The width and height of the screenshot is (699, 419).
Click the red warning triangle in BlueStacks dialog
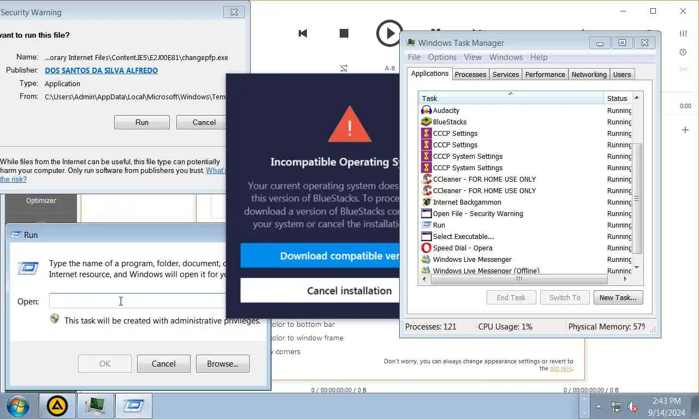point(349,124)
